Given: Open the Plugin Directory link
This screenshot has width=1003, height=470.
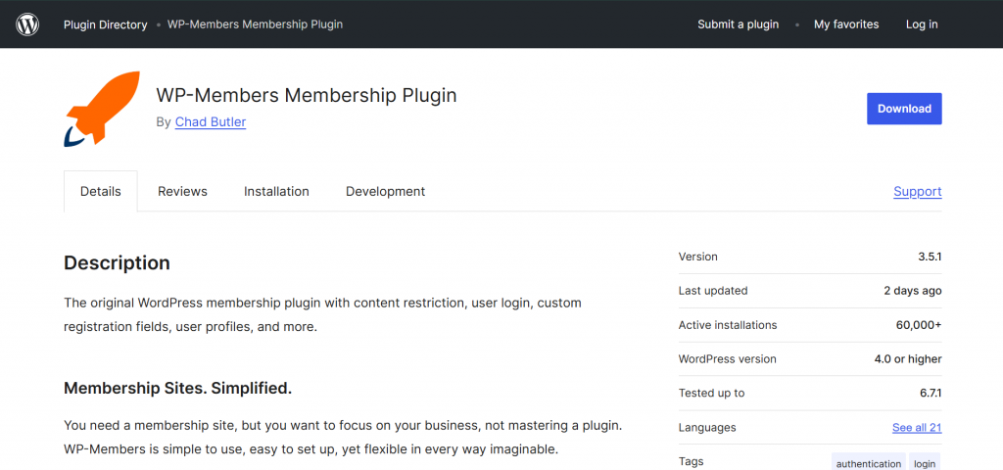Looking at the screenshot, I should pyautogui.click(x=106, y=24).
